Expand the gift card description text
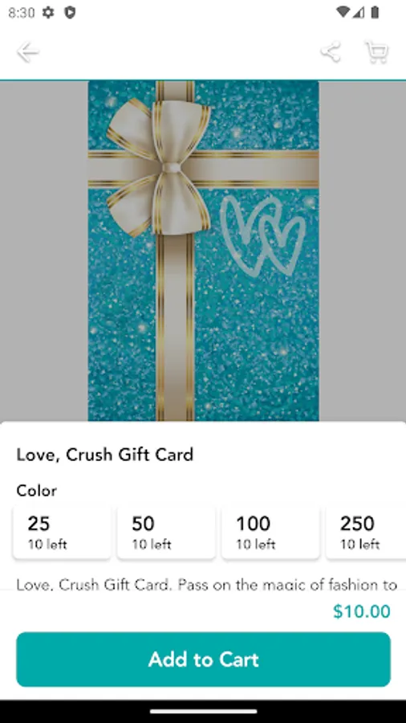This screenshot has height=723, width=406. tap(207, 585)
